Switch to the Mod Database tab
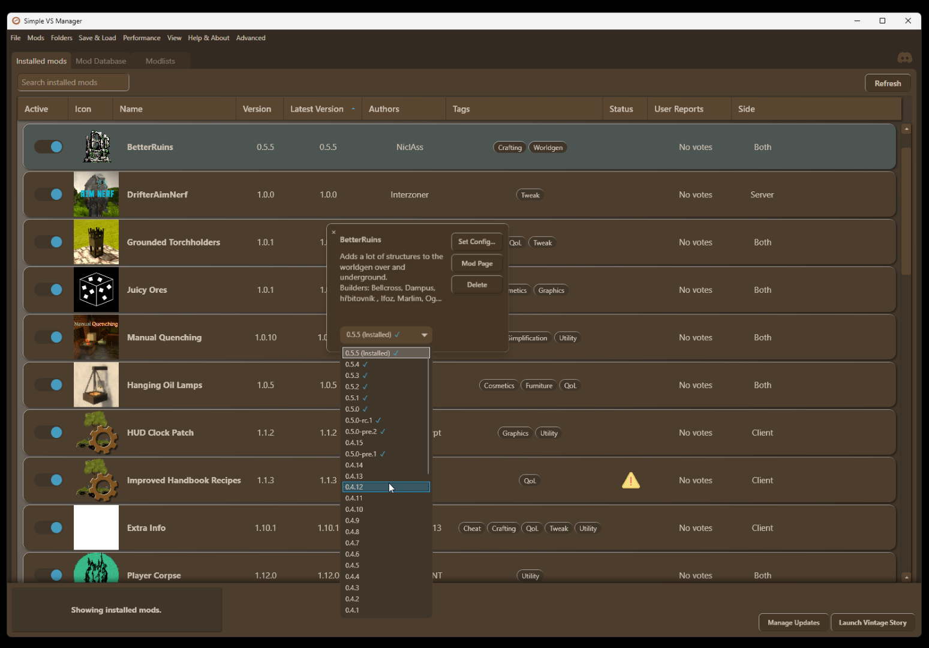 point(101,61)
